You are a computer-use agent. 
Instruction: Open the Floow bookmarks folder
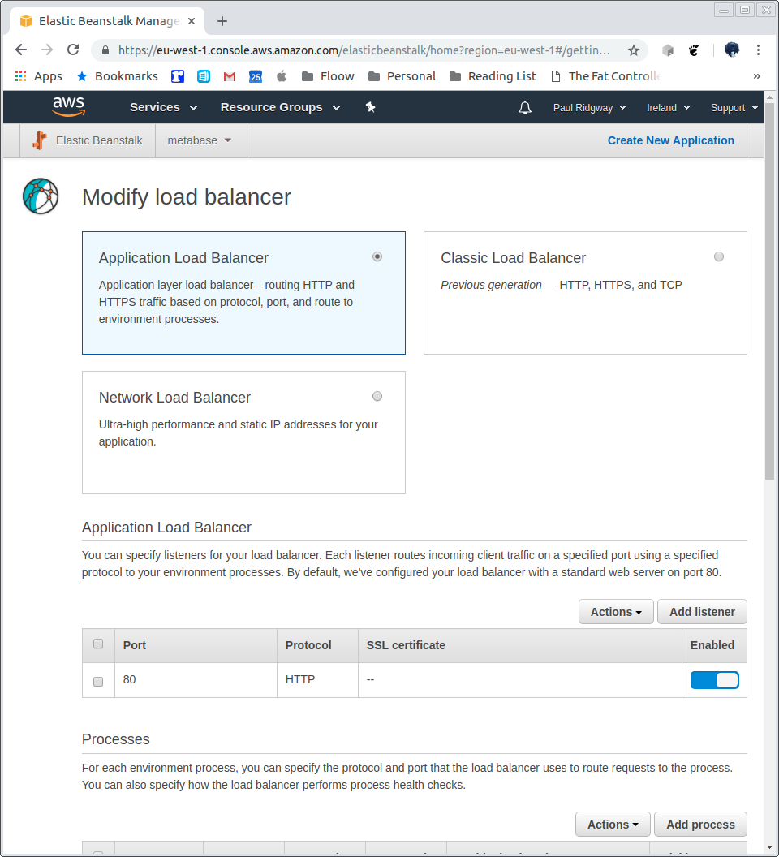pos(328,76)
